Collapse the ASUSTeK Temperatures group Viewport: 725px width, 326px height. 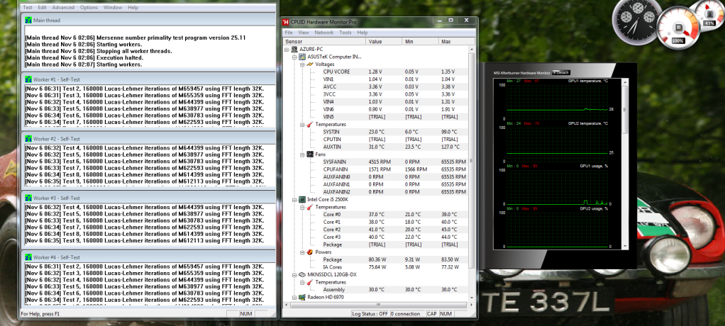(x=302, y=124)
